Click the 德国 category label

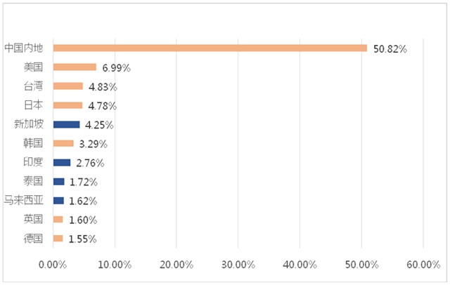coord(33,238)
